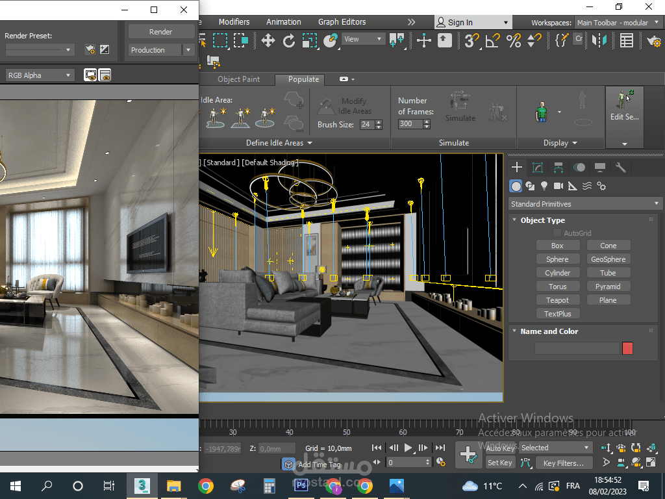
Task: Open the Create tab in command panel
Action: point(516,167)
